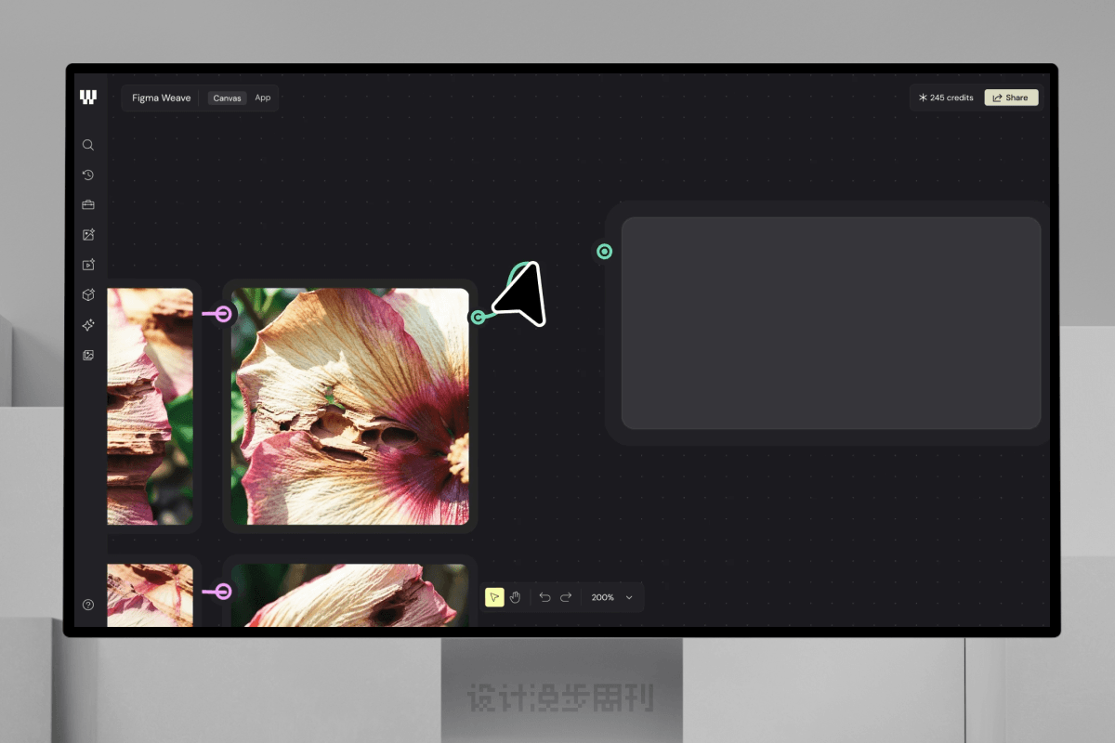1115x743 pixels.
Task: Select the 3D cube generation icon
Action: tap(88, 294)
